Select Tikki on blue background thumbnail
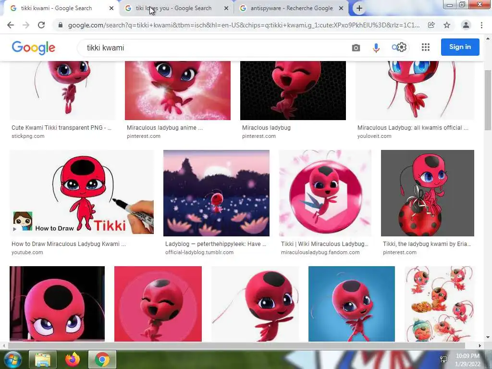 click(351, 304)
